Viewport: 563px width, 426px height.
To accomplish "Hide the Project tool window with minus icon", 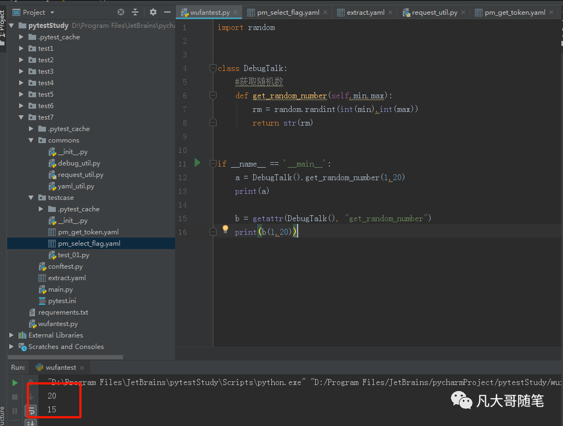I will tap(167, 12).
